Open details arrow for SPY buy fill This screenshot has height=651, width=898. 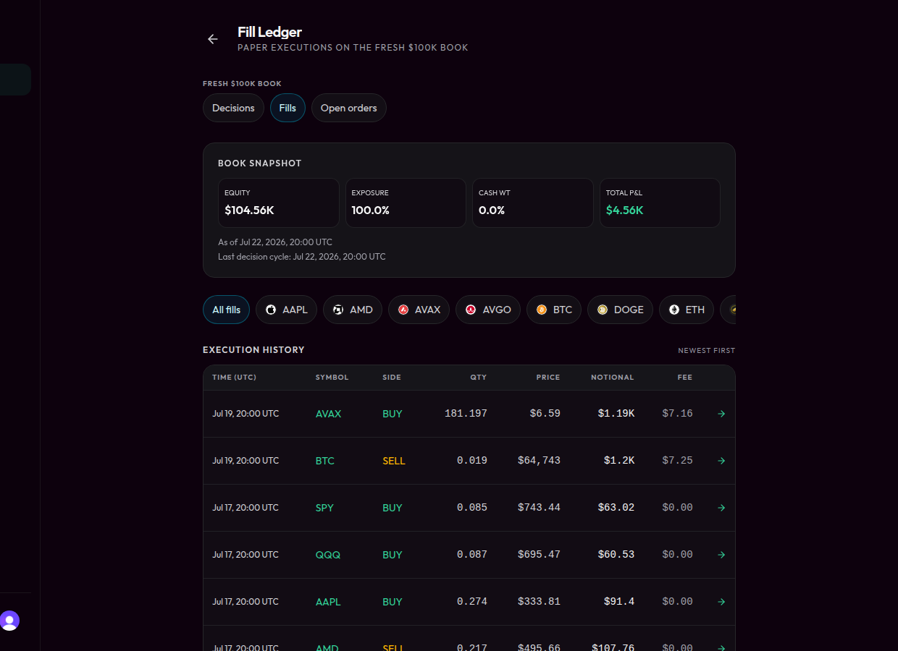coord(721,508)
